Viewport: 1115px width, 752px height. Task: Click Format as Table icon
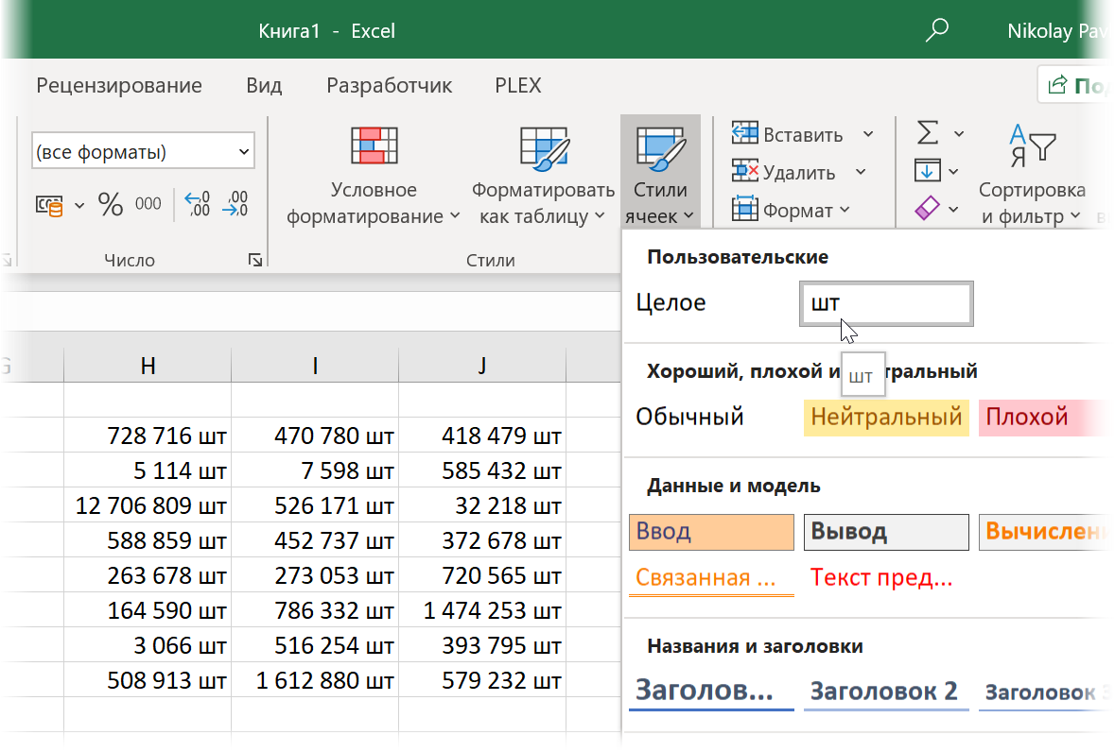pos(544,147)
